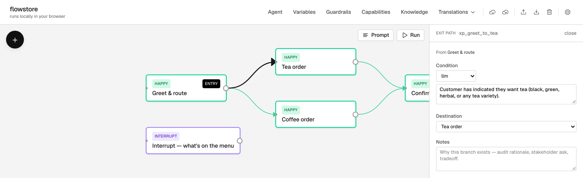This screenshot has width=583, height=178.
Task: Click the HAPPY badge on Tea order
Action: click(x=291, y=57)
